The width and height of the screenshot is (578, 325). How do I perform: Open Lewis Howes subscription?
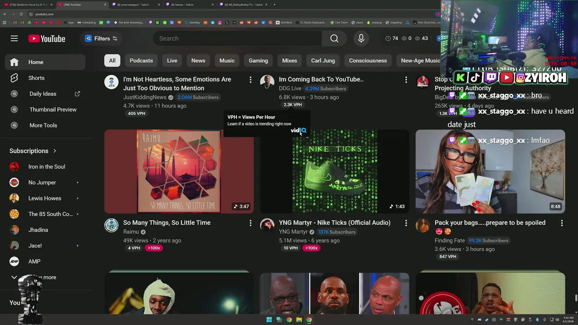pyautogui.click(x=45, y=198)
